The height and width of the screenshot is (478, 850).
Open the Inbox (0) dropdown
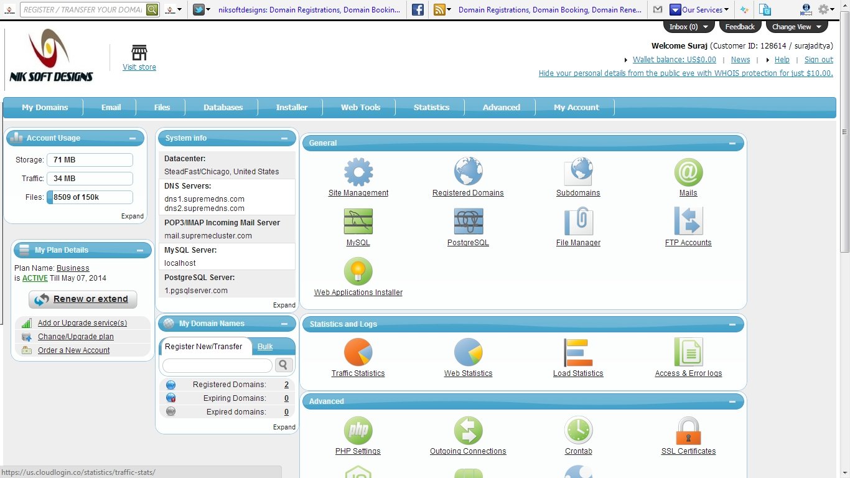pyautogui.click(x=689, y=27)
